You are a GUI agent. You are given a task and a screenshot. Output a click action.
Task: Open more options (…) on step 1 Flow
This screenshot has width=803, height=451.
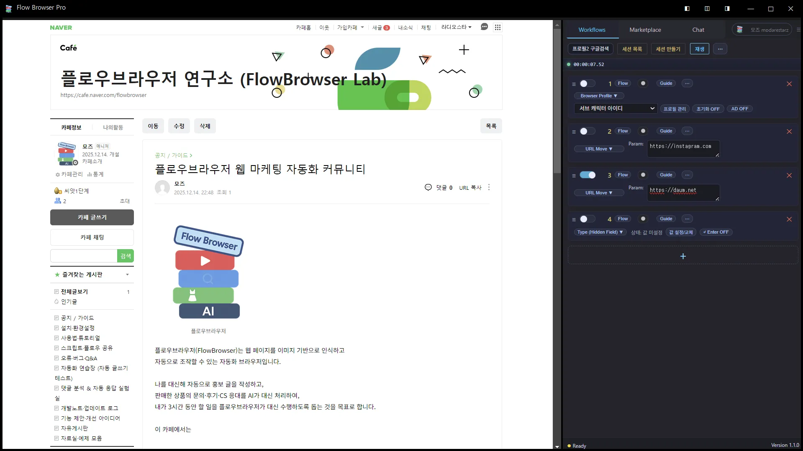click(x=687, y=83)
